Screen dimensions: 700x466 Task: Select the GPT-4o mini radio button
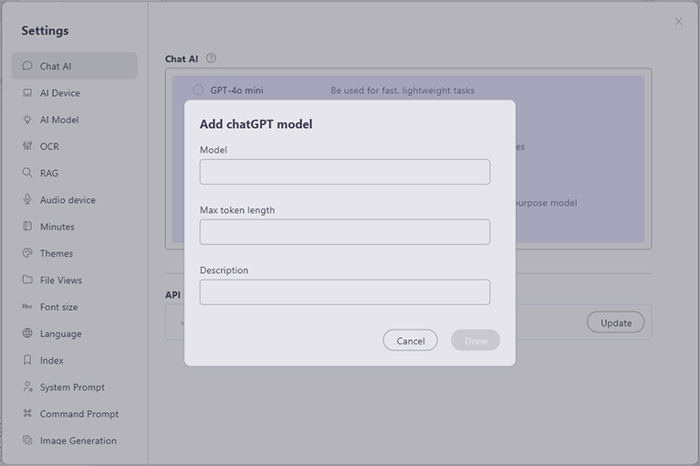(198, 90)
